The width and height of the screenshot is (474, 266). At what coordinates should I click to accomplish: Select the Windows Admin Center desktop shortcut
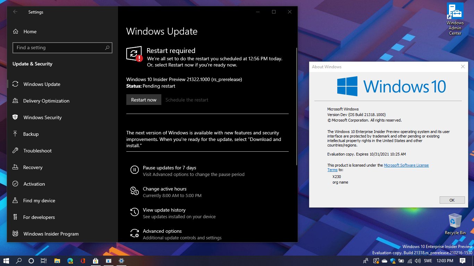tap(455, 19)
